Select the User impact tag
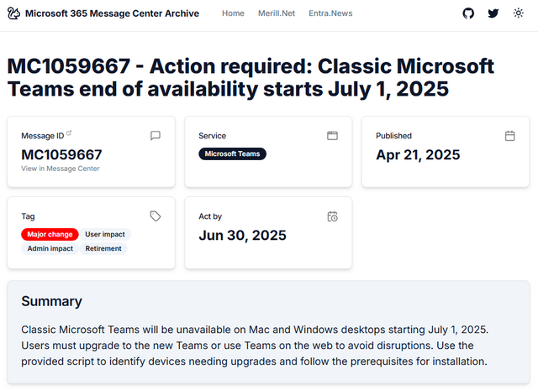 pyautogui.click(x=105, y=234)
